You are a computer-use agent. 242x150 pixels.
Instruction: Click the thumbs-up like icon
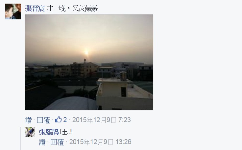(59, 119)
